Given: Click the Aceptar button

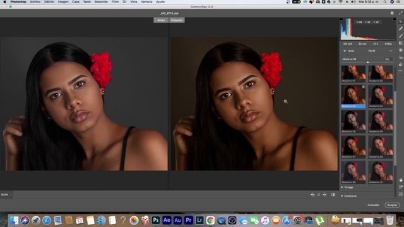Looking at the screenshot, I should click(x=392, y=205).
